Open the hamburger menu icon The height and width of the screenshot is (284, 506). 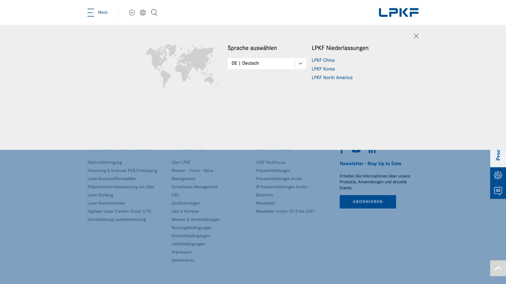coord(90,12)
